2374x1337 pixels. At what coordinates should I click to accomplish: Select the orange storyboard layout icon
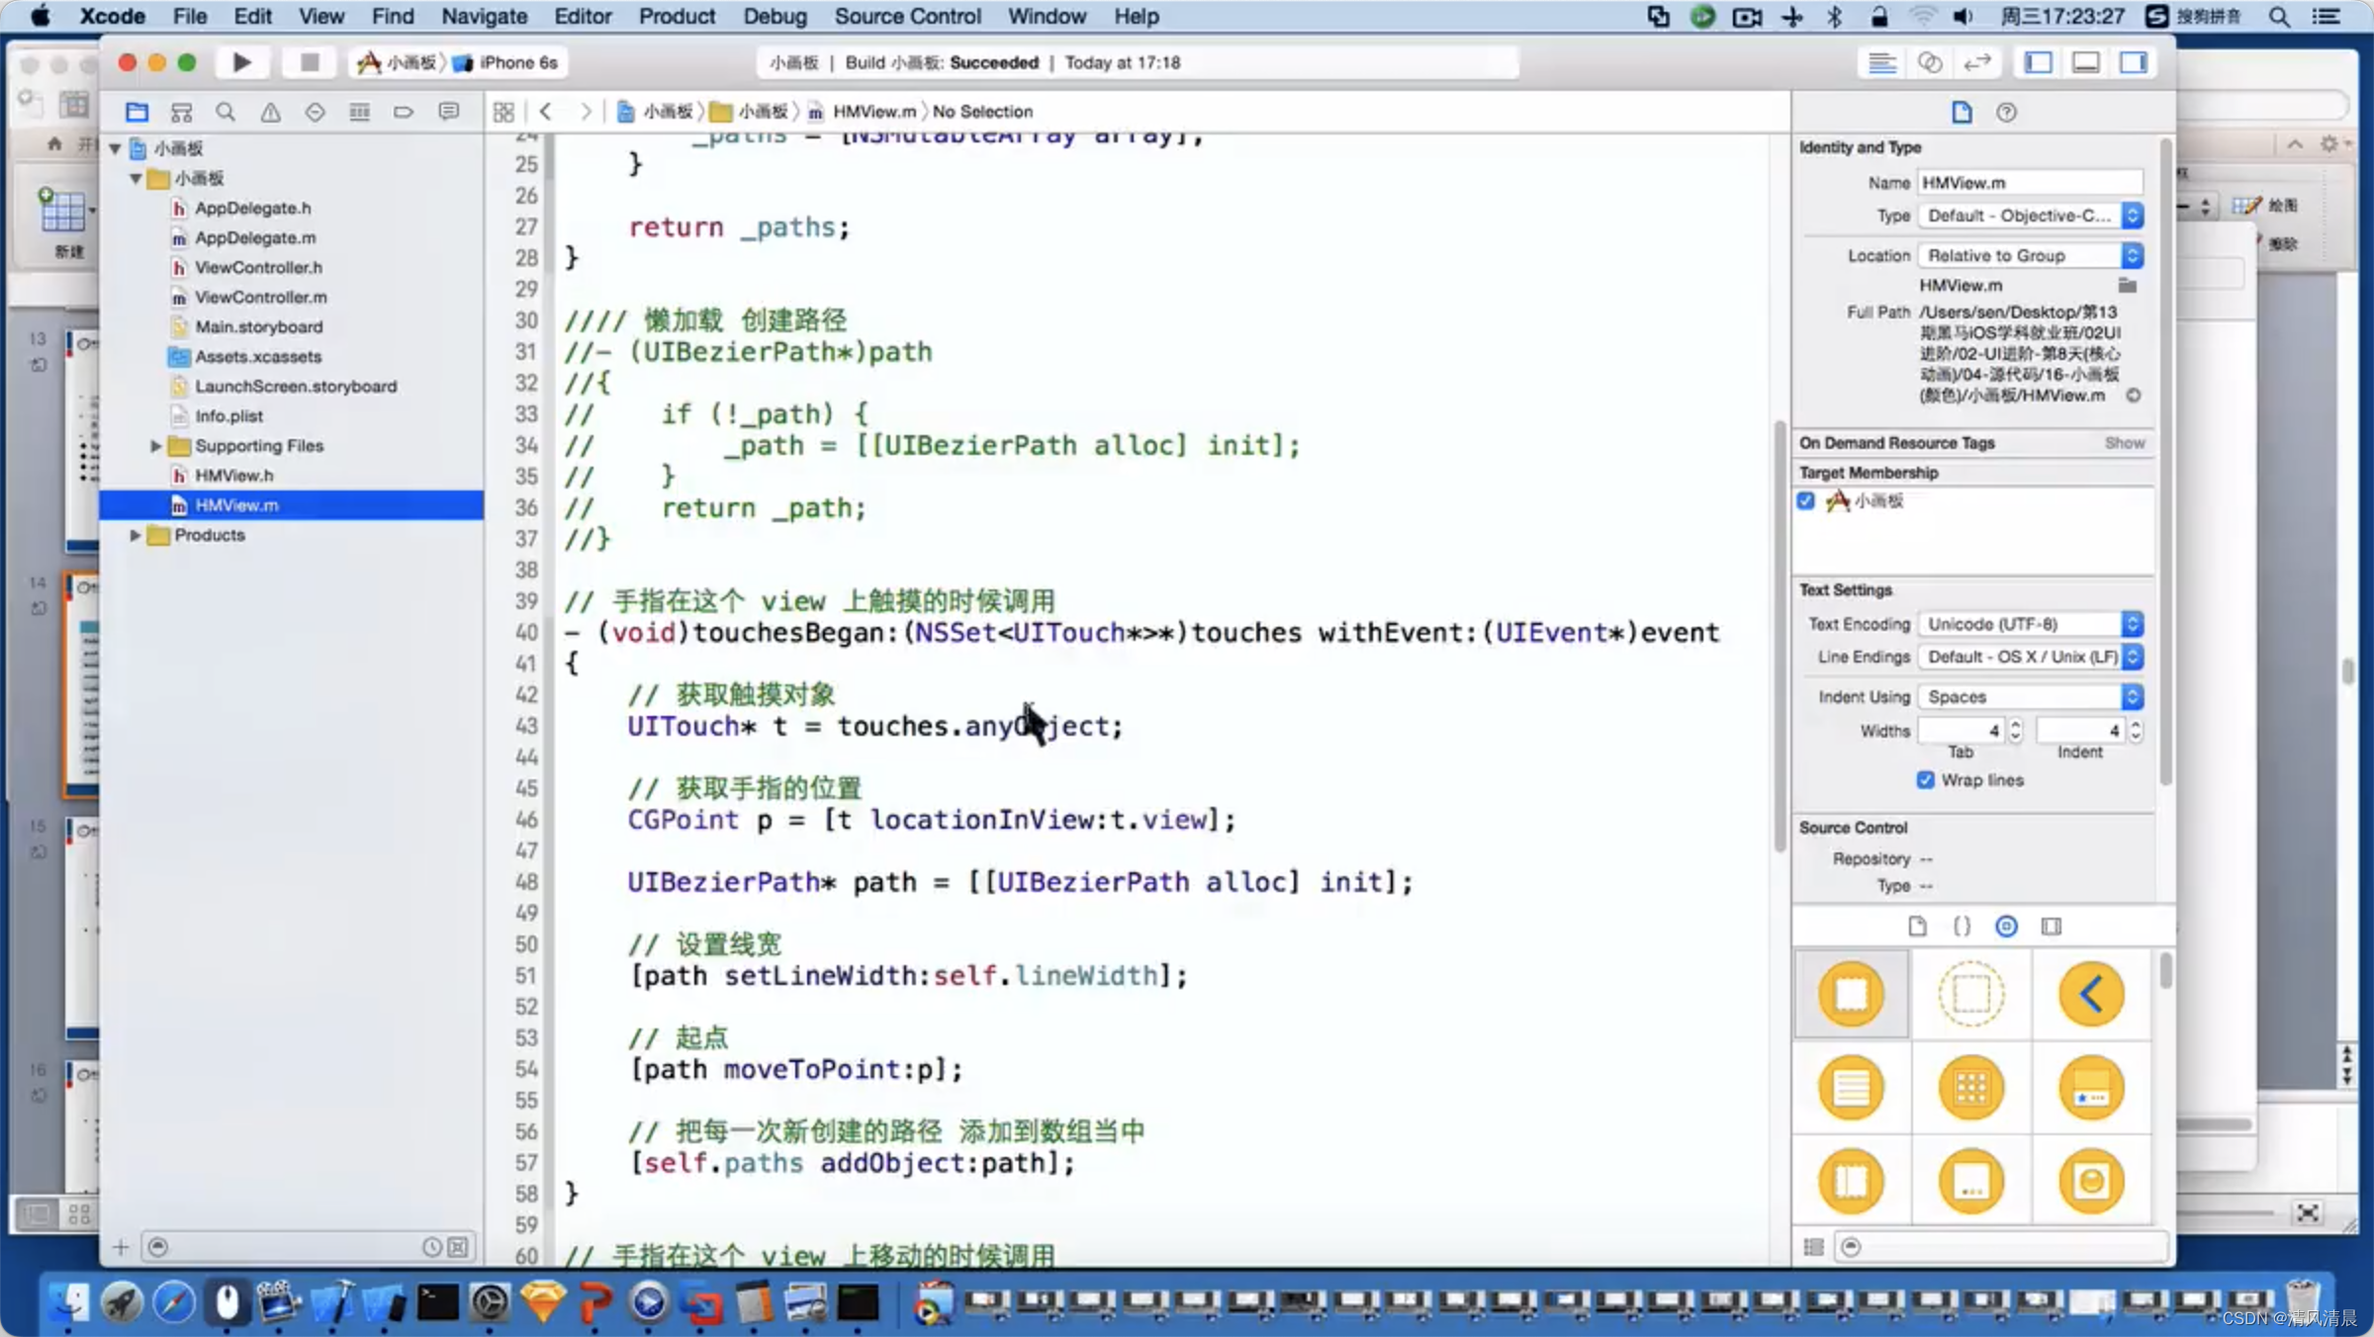pyautogui.click(x=1851, y=995)
